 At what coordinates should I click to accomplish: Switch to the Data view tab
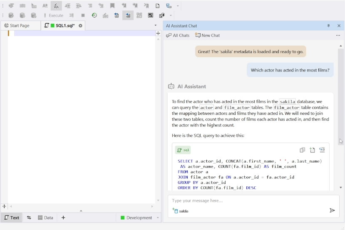point(45,218)
